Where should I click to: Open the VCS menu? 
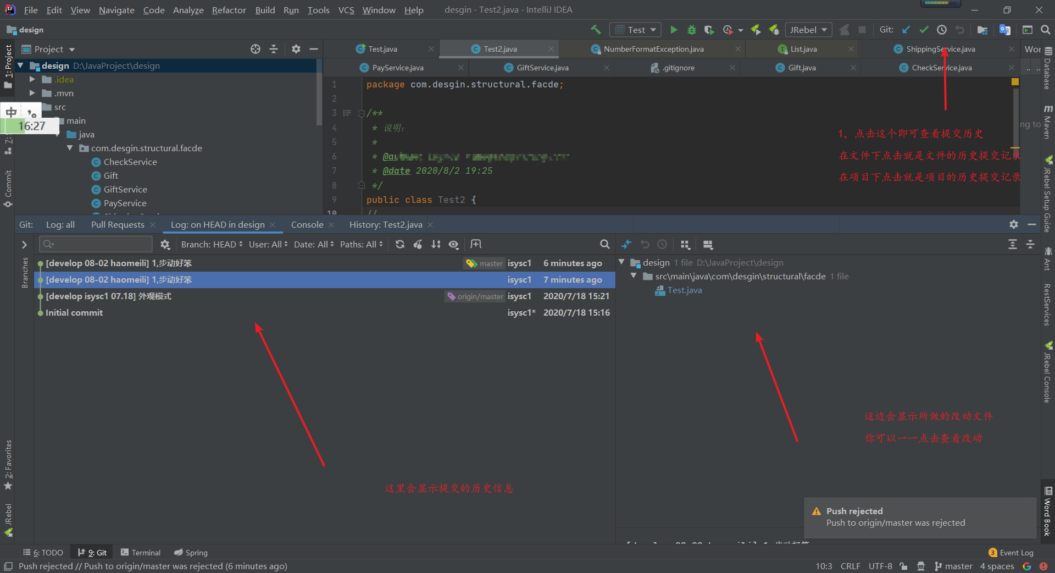coord(346,10)
